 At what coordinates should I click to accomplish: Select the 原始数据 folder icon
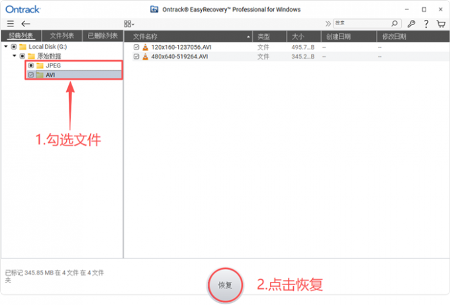coord(32,56)
